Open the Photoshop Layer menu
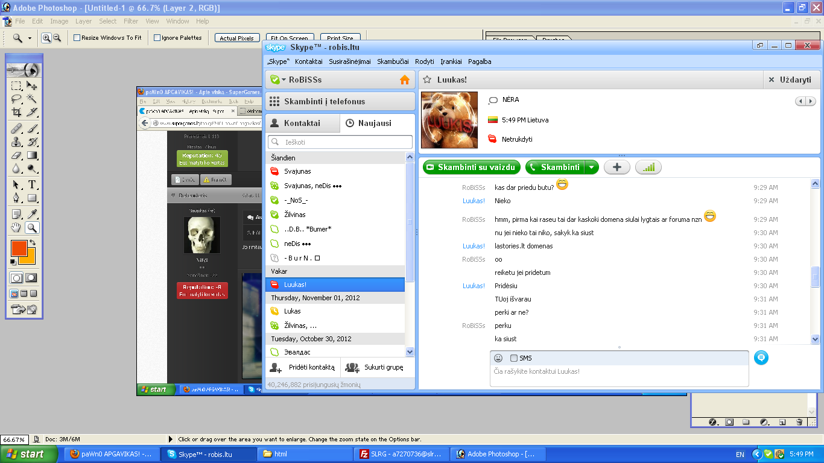 (83, 21)
